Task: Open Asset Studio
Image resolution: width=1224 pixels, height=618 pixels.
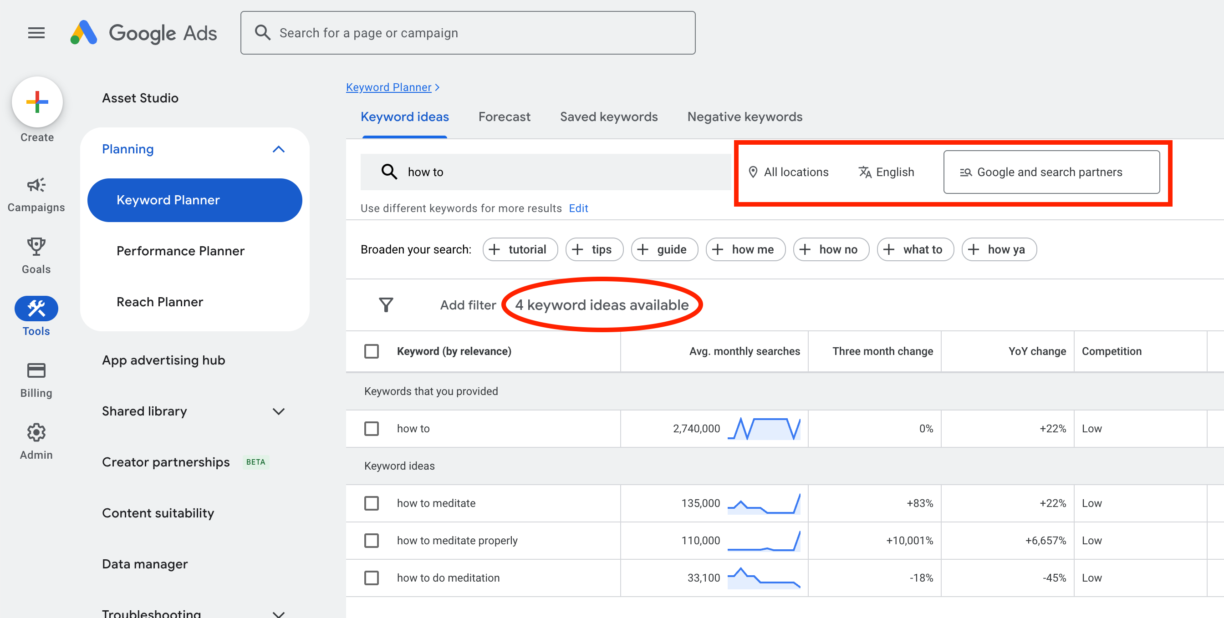Action: (140, 98)
